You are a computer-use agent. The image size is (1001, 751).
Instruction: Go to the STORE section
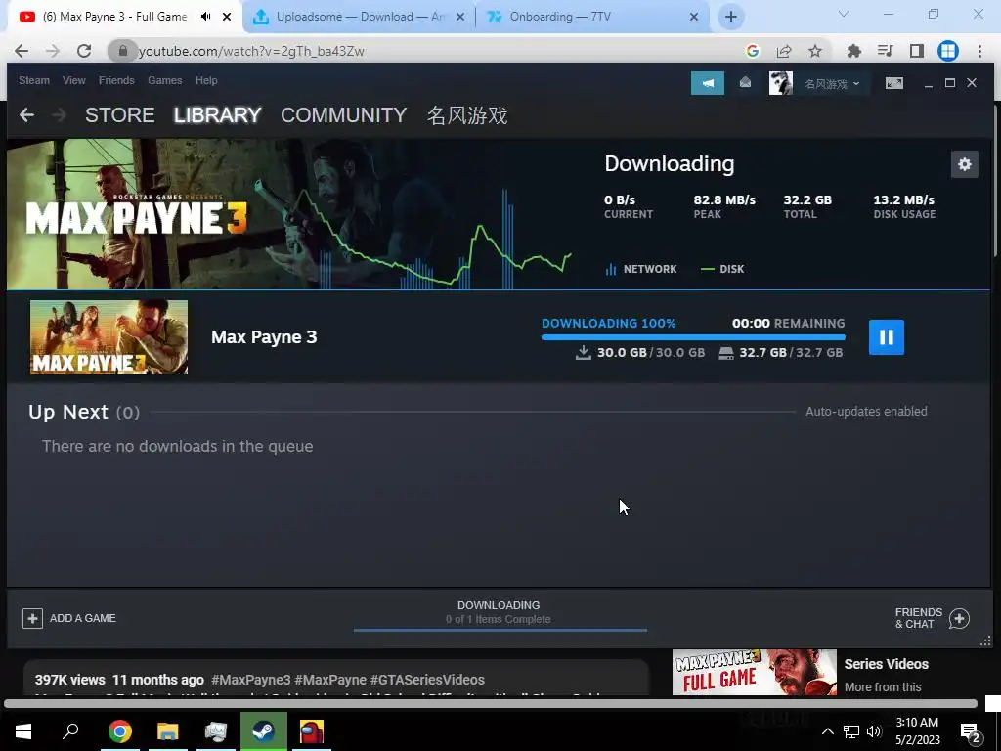[119, 115]
